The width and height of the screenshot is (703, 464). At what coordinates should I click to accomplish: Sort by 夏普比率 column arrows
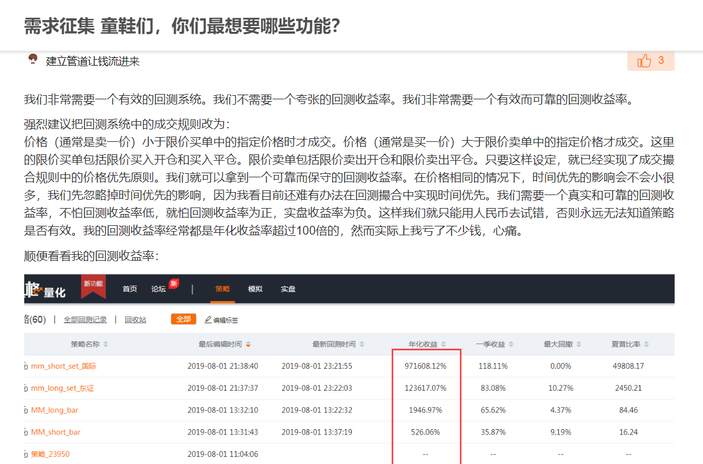tap(646, 345)
